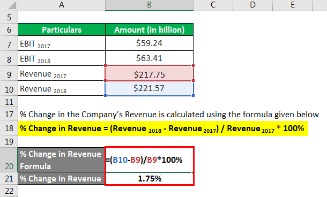The height and width of the screenshot is (197, 327).
Task: Select row 6 header
Action: (9, 29)
